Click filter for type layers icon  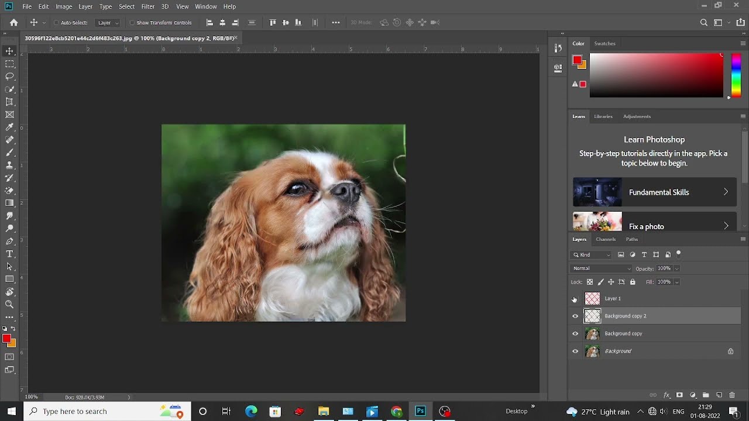click(x=644, y=255)
